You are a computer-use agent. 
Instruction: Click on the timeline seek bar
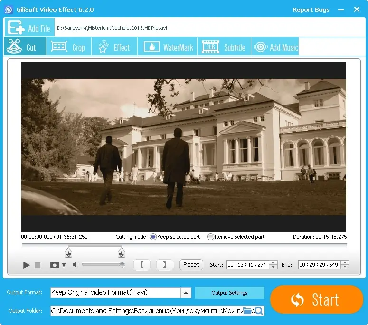[184, 245]
